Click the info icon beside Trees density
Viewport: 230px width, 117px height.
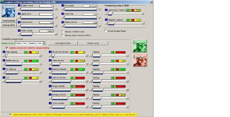(x=50, y=60)
